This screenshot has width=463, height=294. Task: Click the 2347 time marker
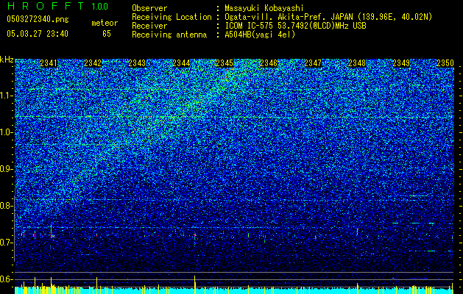313,63
